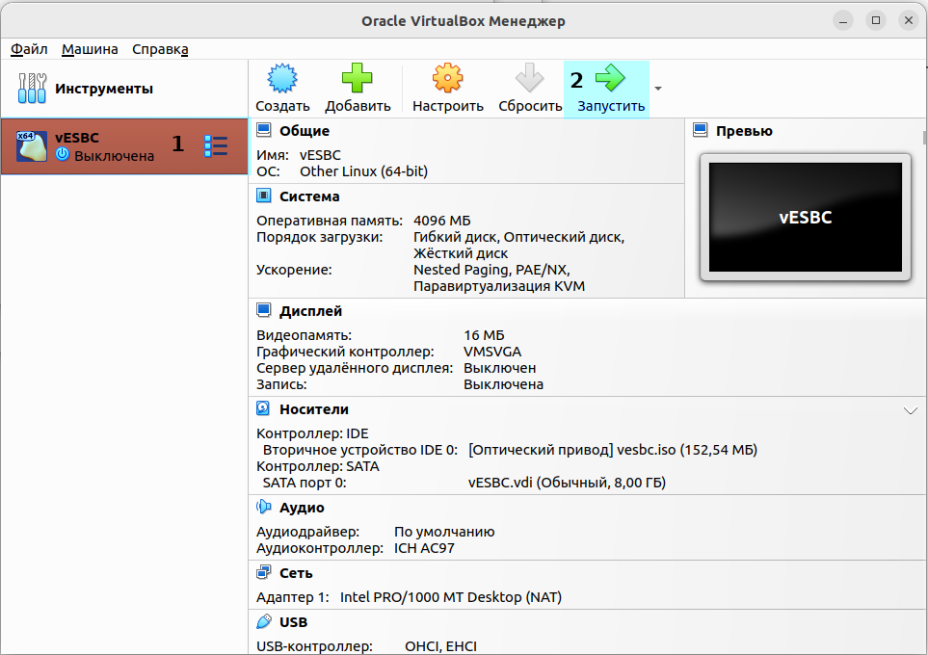Viewport: 928px width, 655px height.
Task: Click the Дисплей monitor icon
Action: click(263, 310)
